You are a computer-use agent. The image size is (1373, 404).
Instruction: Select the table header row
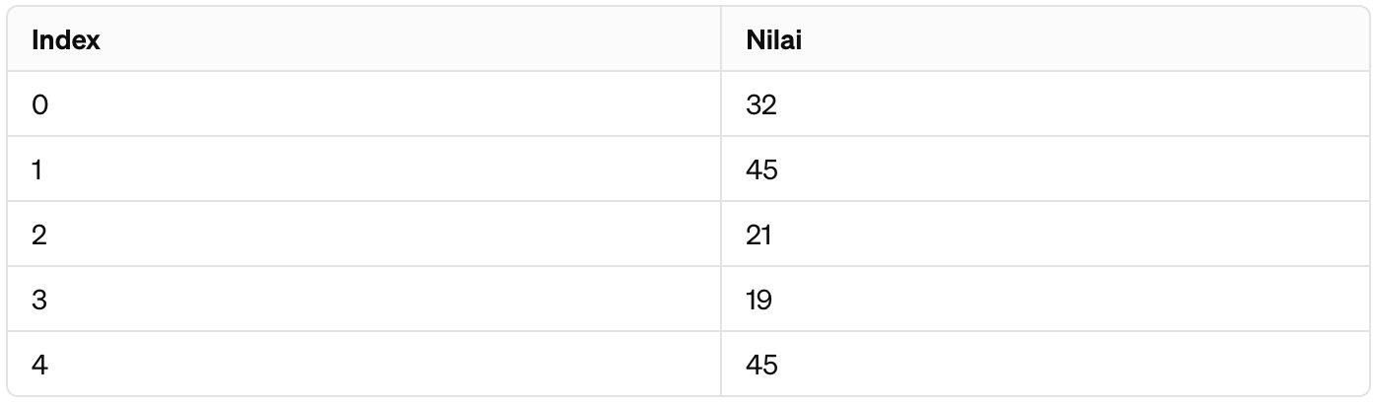click(x=686, y=39)
